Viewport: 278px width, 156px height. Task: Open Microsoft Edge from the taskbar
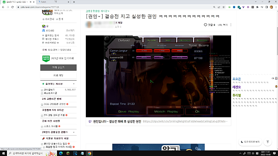[x=61, y=153]
